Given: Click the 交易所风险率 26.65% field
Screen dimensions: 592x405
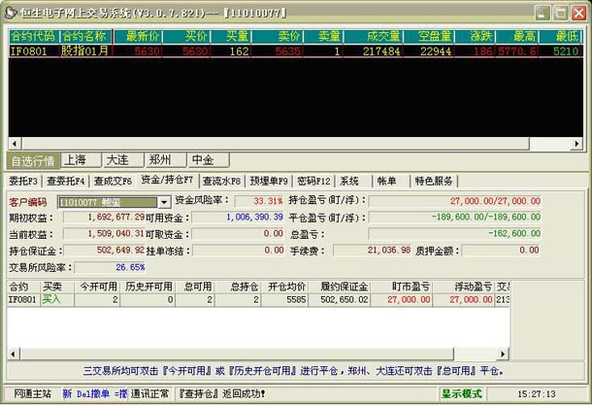Looking at the screenshot, I should tap(111, 267).
